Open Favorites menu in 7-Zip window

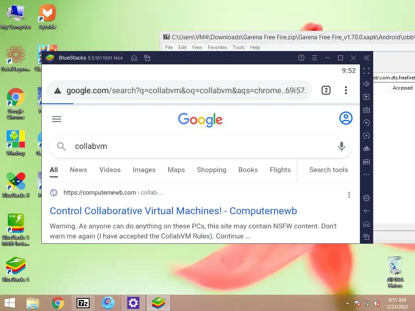coord(217,47)
